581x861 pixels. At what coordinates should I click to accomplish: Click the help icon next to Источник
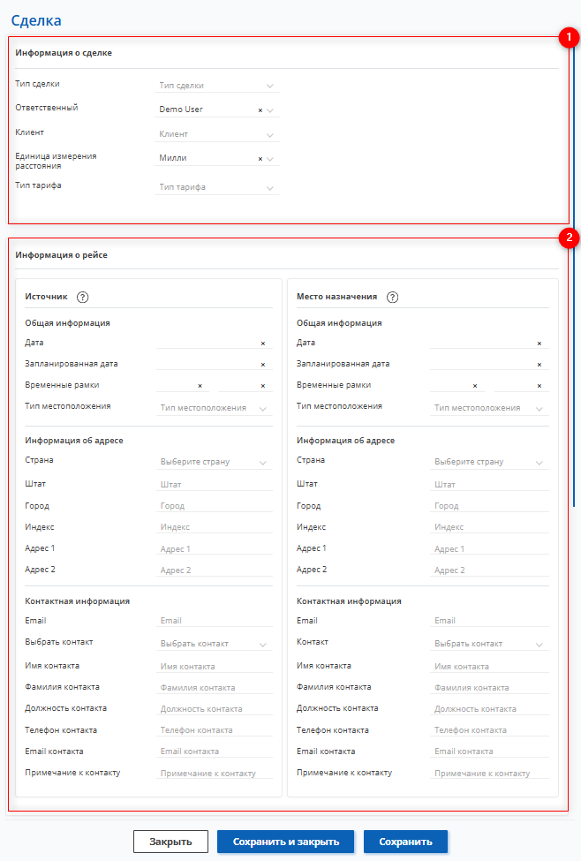click(83, 298)
